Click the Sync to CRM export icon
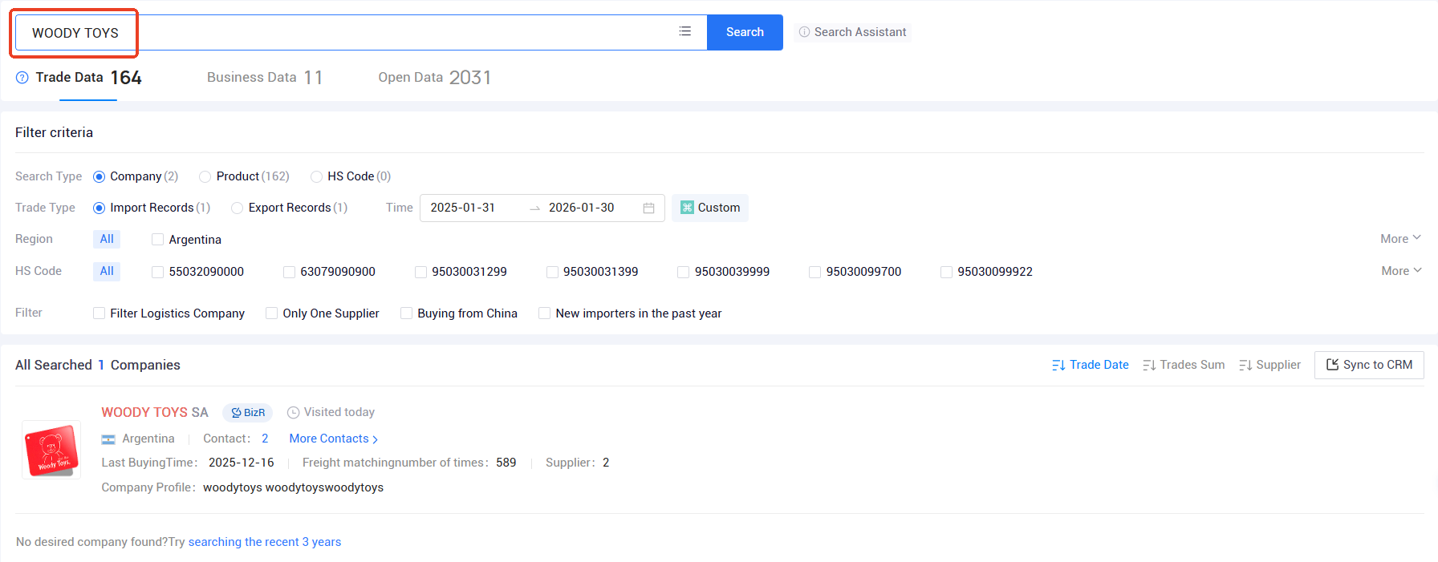The height and width of the screenshot is (562, 1438). tap(1332, 365)
